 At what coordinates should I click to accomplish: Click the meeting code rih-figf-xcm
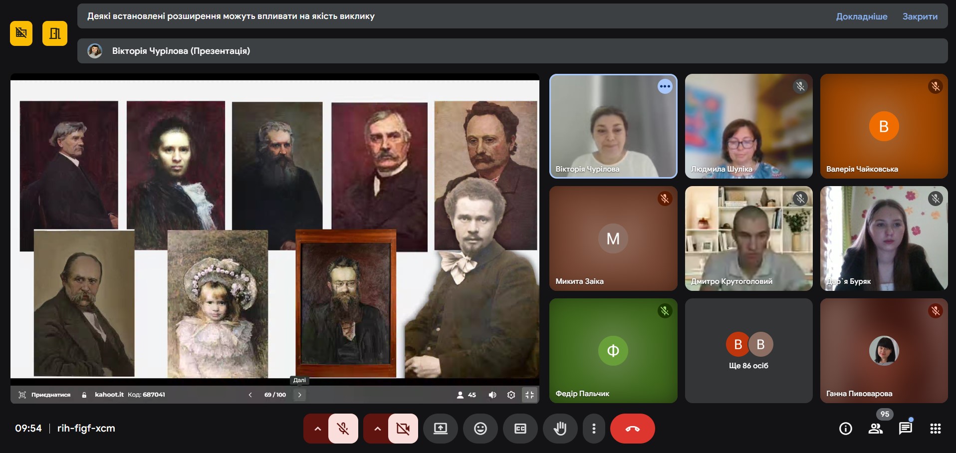[x=86, y=428]
